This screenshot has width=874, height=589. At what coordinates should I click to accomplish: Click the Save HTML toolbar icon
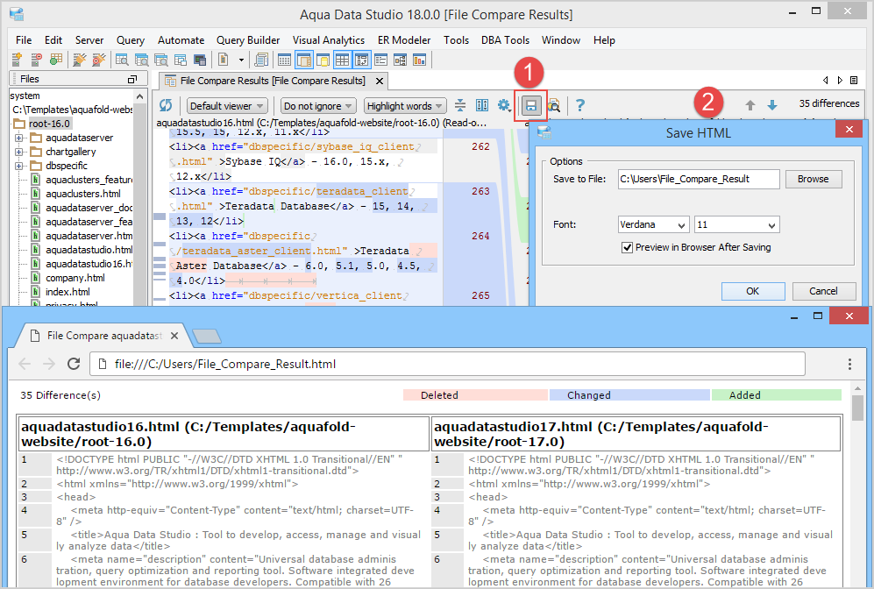[530, 106]
